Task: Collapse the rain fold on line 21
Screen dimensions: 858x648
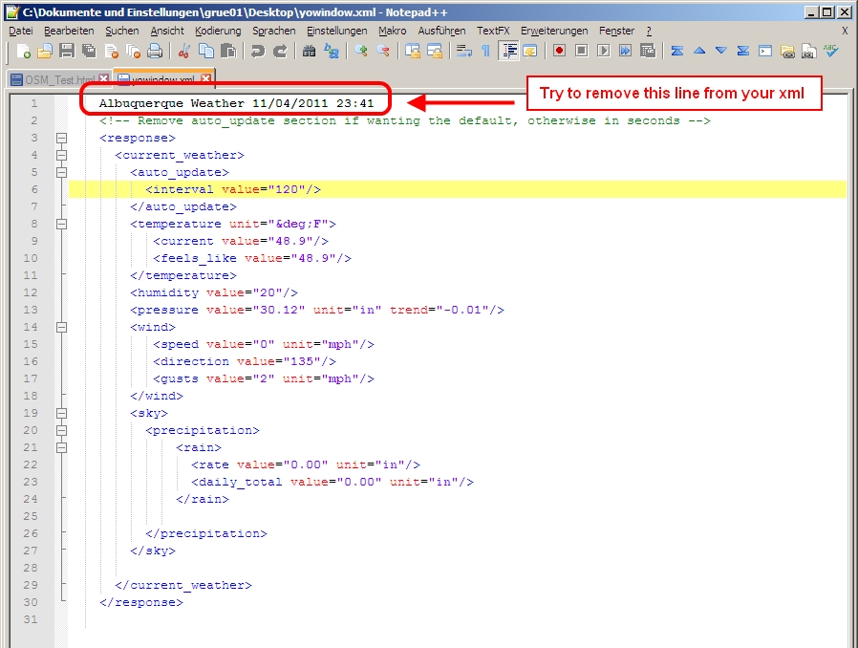Action: point(61,447)
